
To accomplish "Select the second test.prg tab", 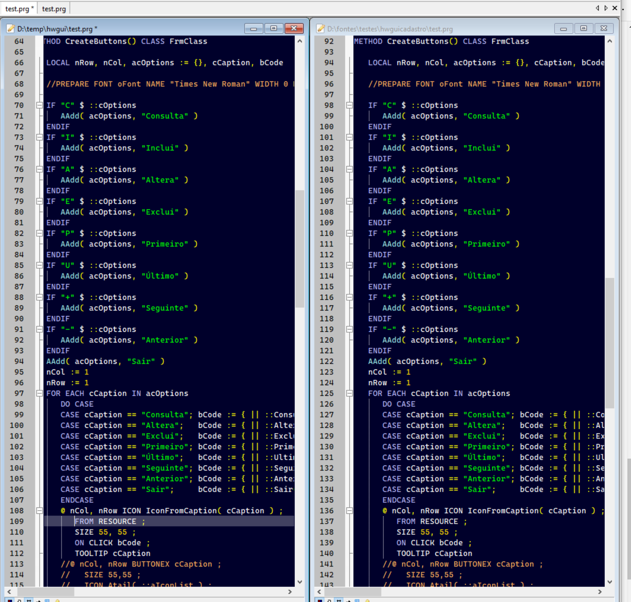I will (x=54, y=9).
